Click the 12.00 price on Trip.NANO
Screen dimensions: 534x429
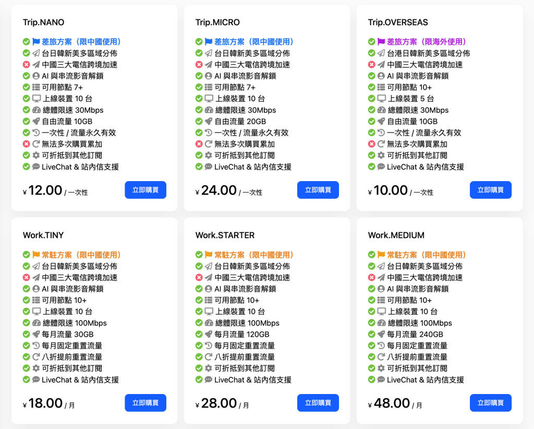[45, 190]
